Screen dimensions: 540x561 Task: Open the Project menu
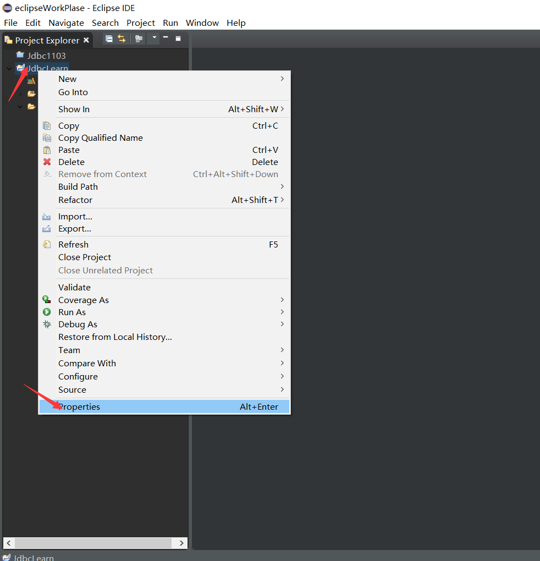click(141, 23)
